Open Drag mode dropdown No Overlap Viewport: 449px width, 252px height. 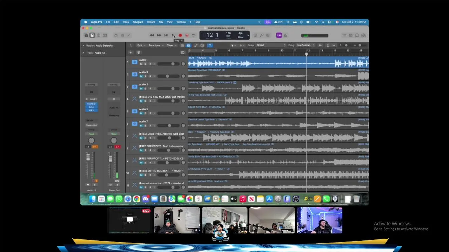305,45
